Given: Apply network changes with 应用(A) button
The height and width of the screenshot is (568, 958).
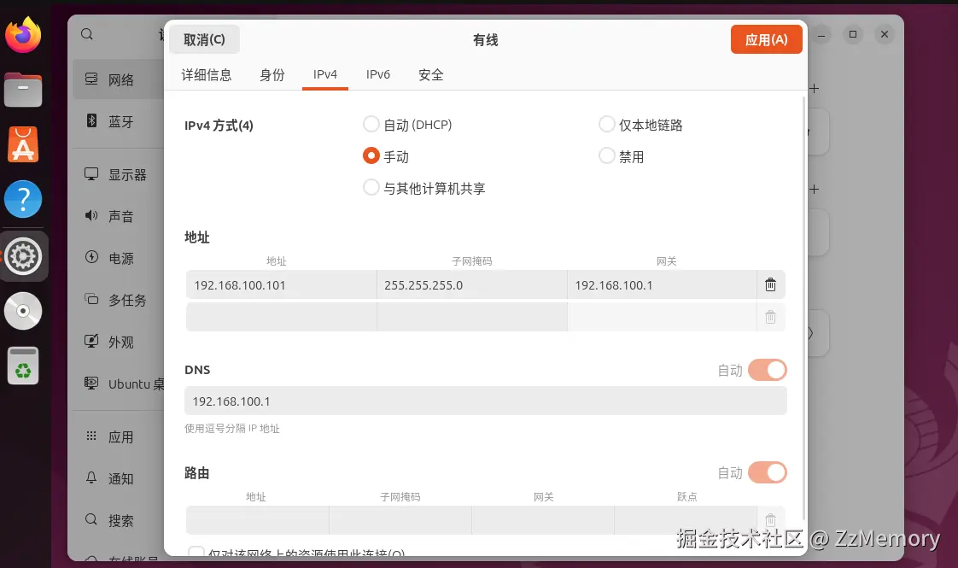Looking at the screenshot, I should [x=766, y=38].
